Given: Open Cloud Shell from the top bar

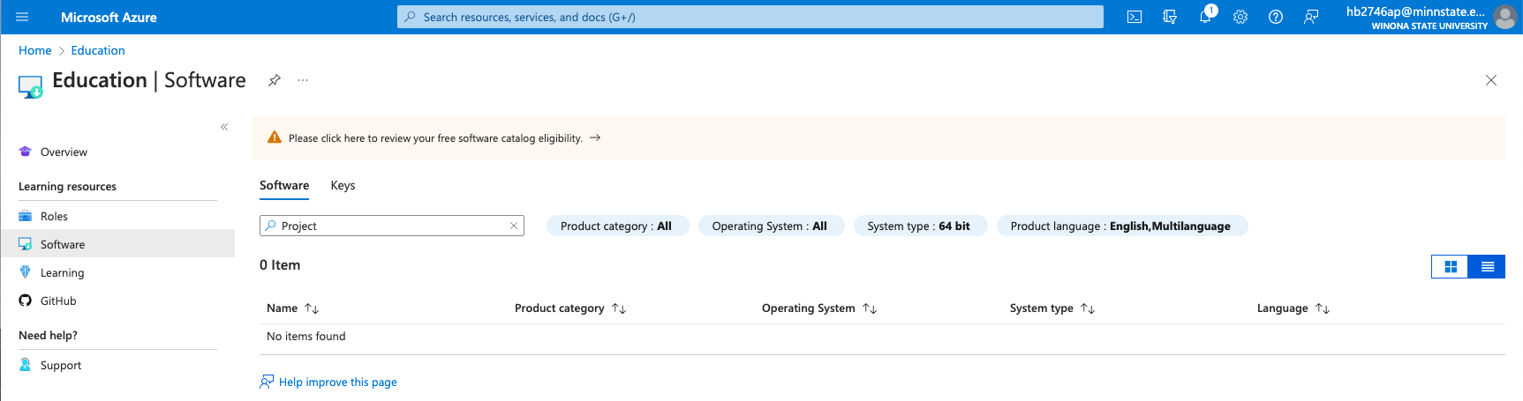Looking at the screenshot, I should coord(1135,17).
